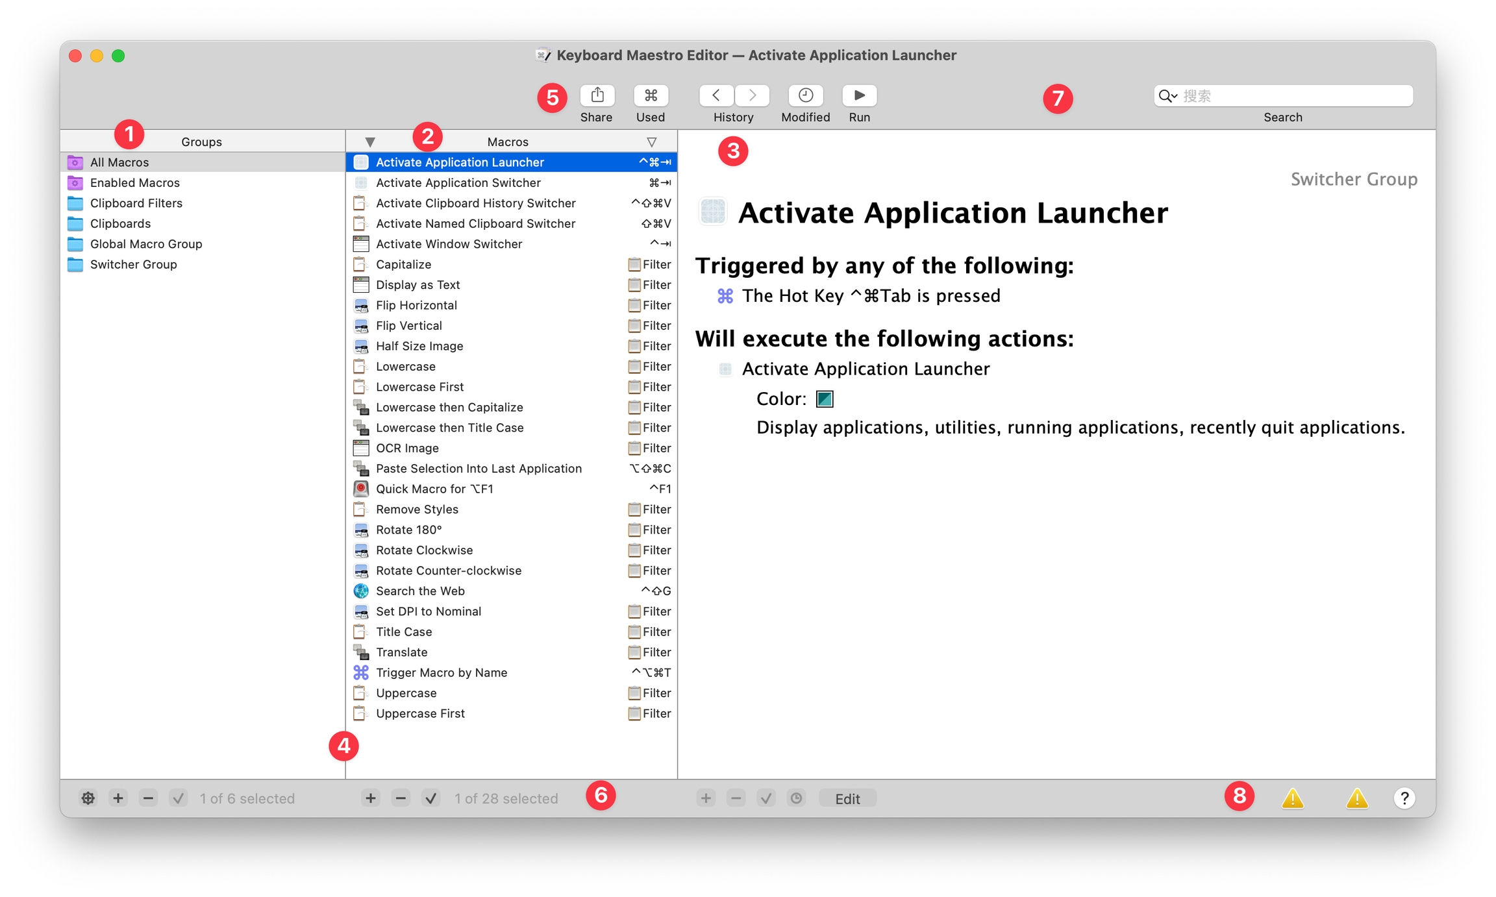Click the action timer clock button
This screenshot has height=897, width=1496.
coord(796,798)
